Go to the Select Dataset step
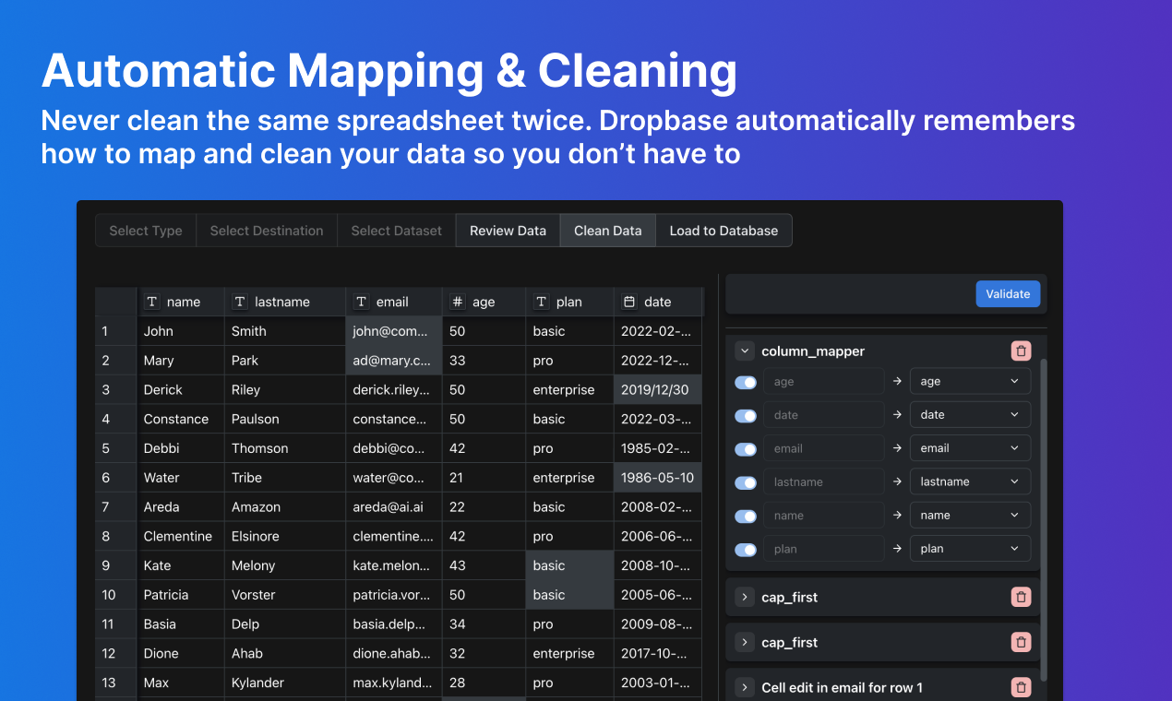The width and height of the screenshot is (1172, 701). 397,231
